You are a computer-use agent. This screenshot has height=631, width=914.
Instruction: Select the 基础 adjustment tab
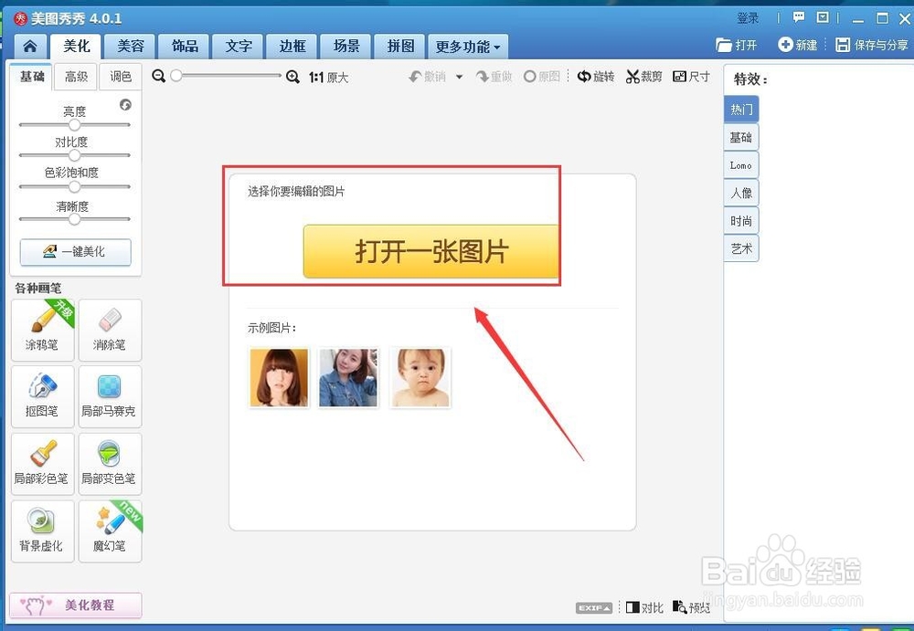coord(32,77)
